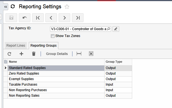Go to first record
Screen dimensions: 172x108
tap(38, 18)
